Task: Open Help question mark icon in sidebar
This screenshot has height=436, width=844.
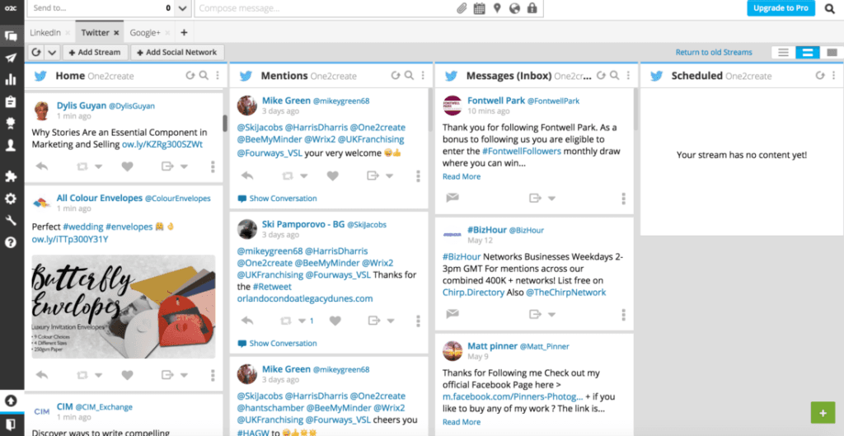Action: [x=11, y=242]
